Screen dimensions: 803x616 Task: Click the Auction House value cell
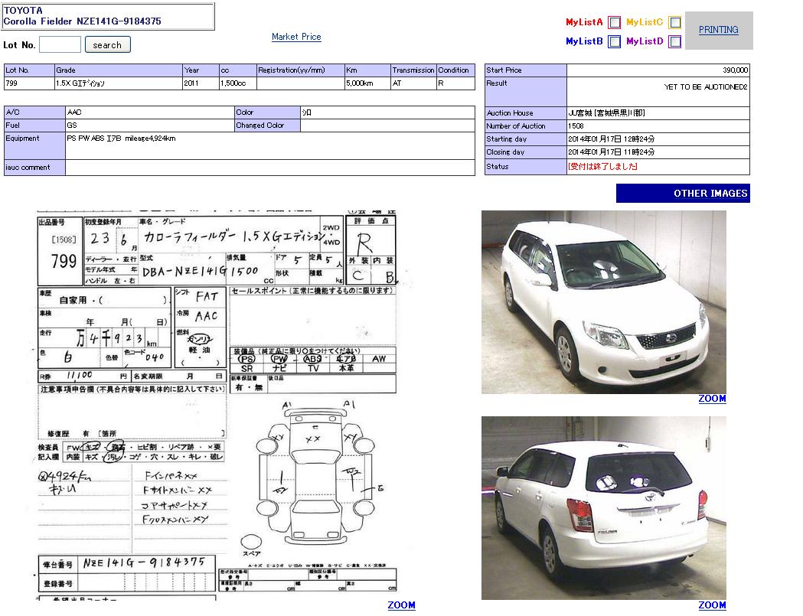658,113
